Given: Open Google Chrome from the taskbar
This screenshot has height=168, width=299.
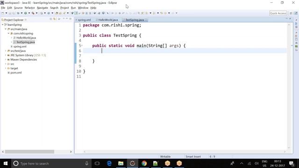Looking at the screenshot, I should point(144,163).
